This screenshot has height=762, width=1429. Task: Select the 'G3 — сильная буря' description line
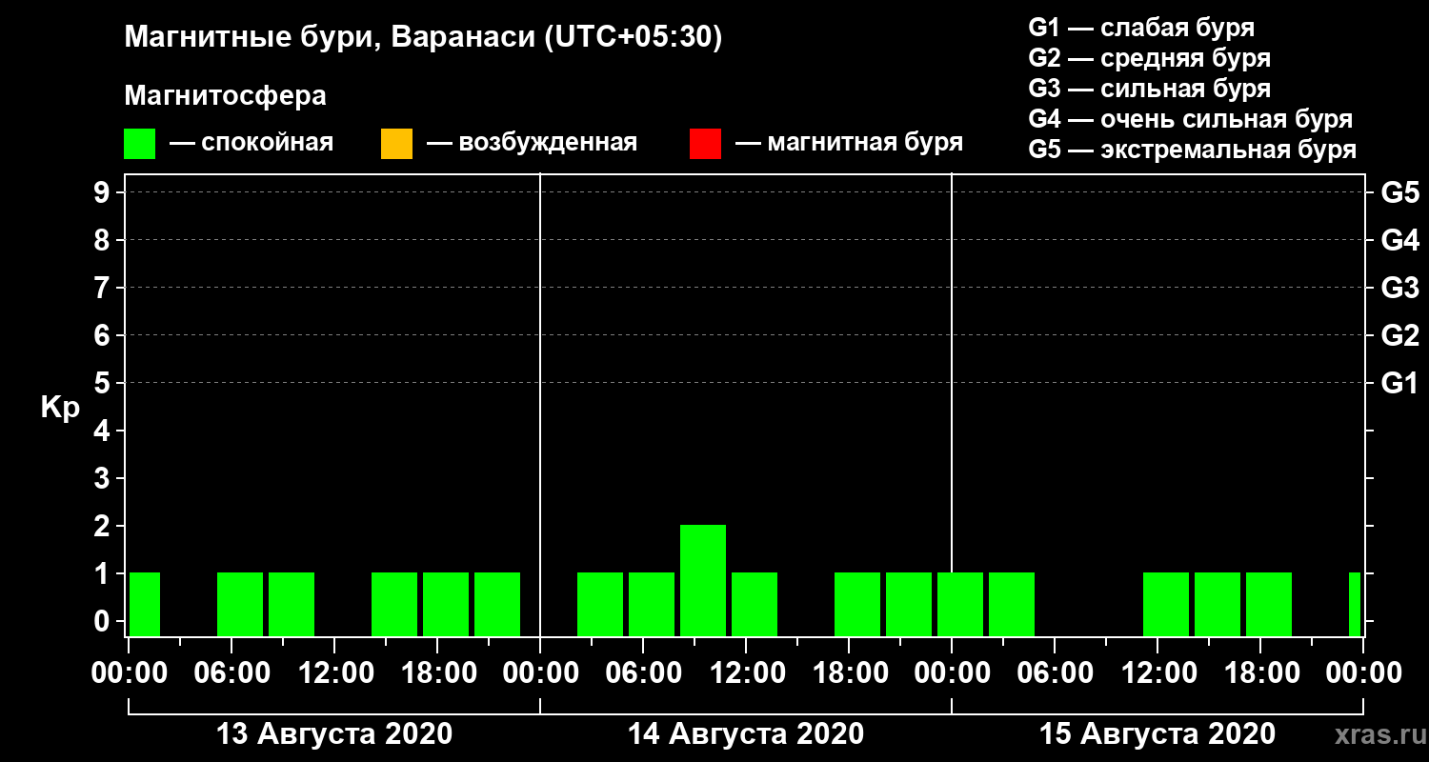pyautogui.click(x=1150, y=89)
